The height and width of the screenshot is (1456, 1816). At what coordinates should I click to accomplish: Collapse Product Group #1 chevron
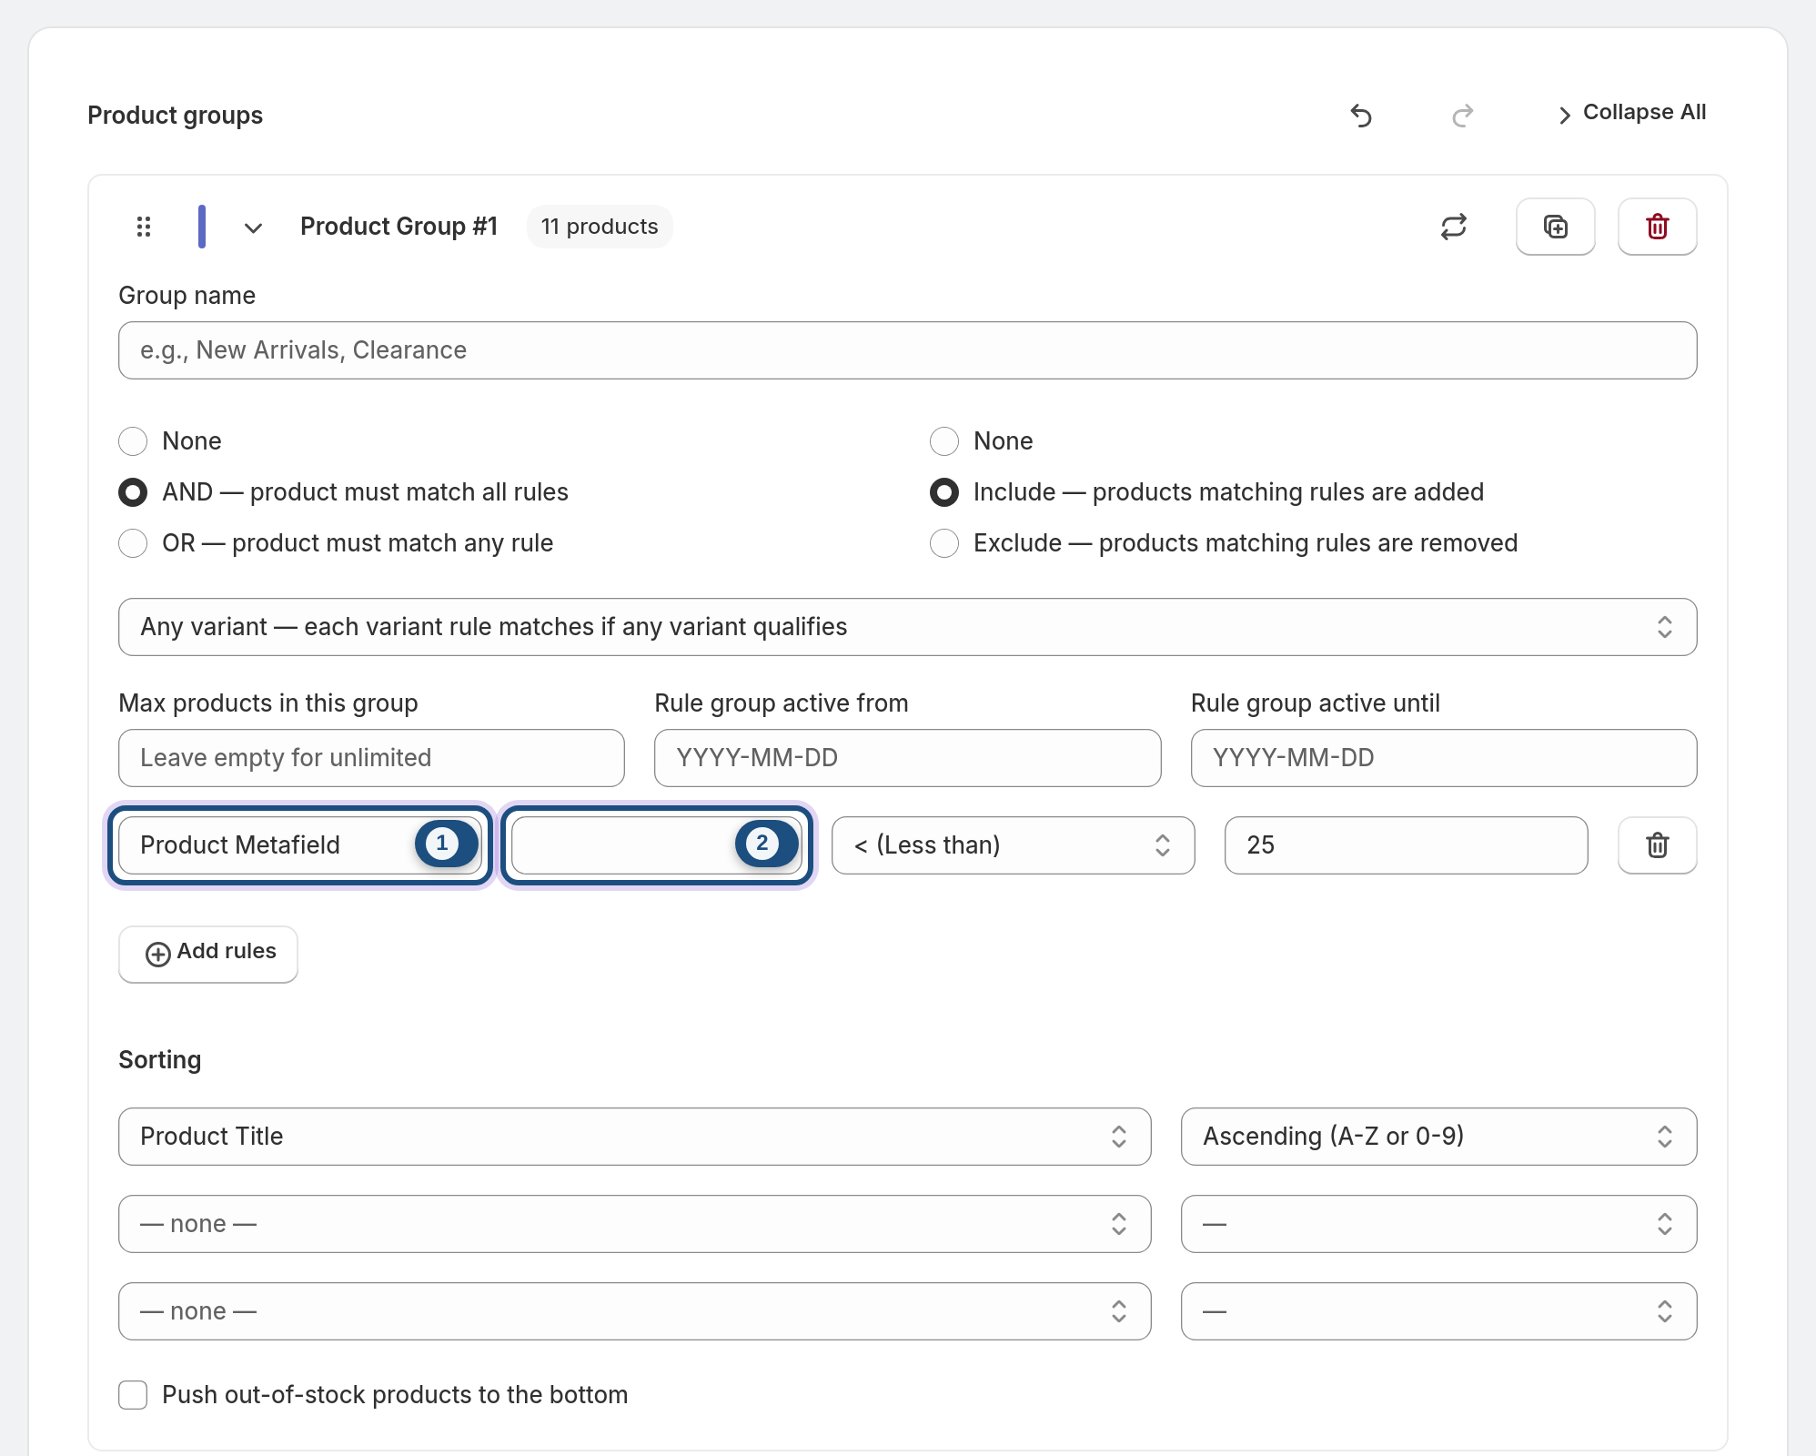254,227
